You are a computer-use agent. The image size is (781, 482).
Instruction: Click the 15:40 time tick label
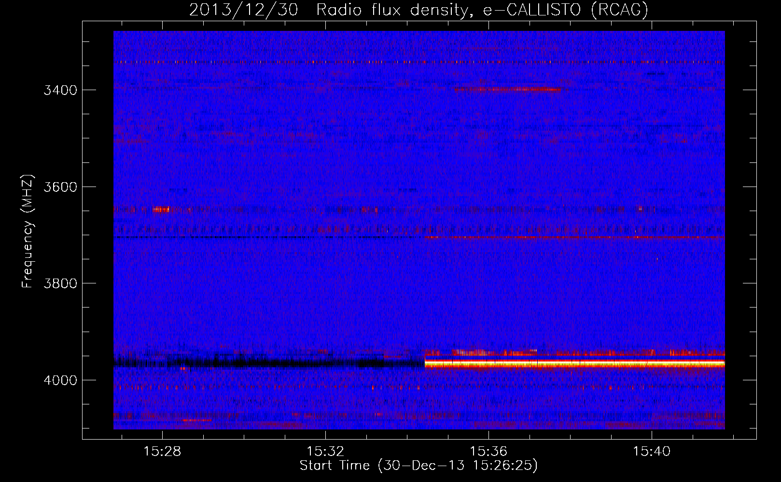[652, 451]
